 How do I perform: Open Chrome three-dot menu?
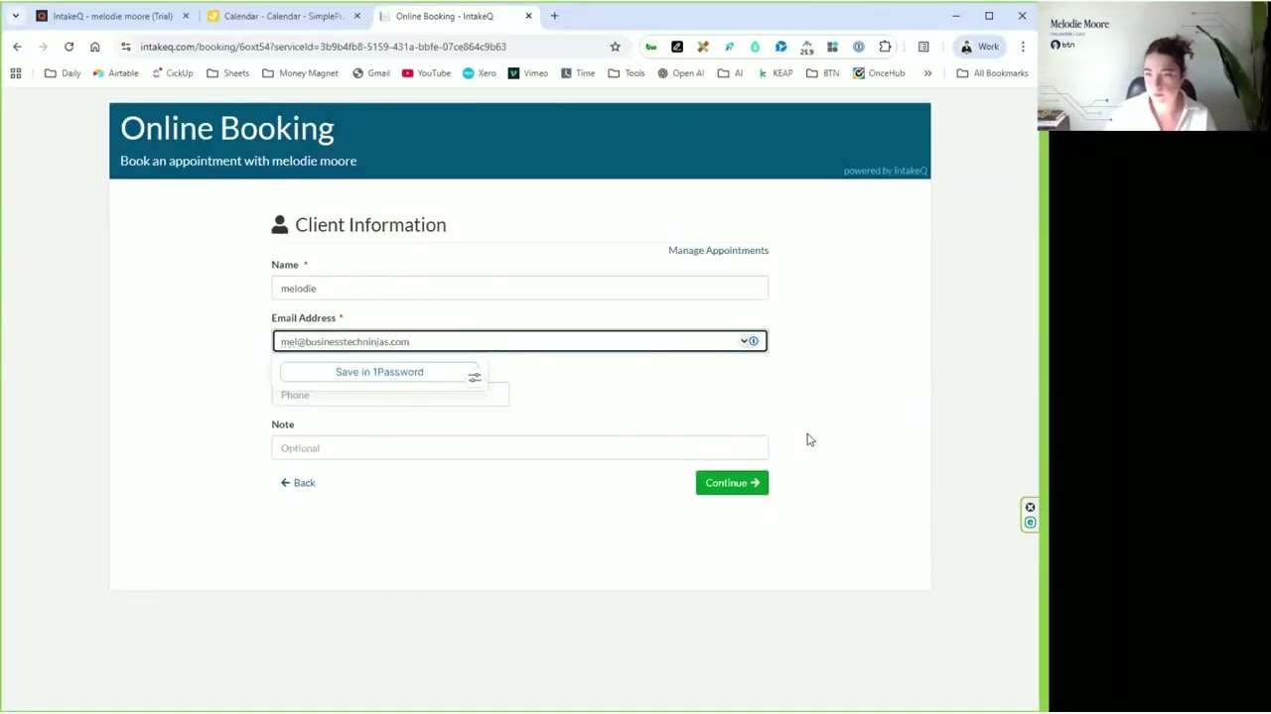pyautogui.click(x=1023, y=47)
